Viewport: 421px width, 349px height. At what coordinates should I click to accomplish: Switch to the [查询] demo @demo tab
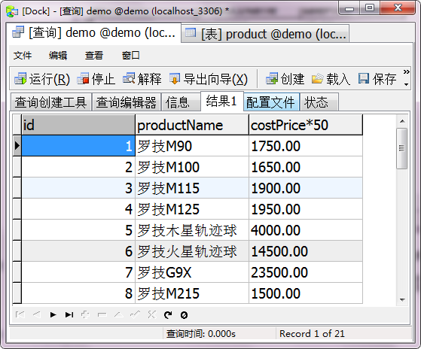93,33
